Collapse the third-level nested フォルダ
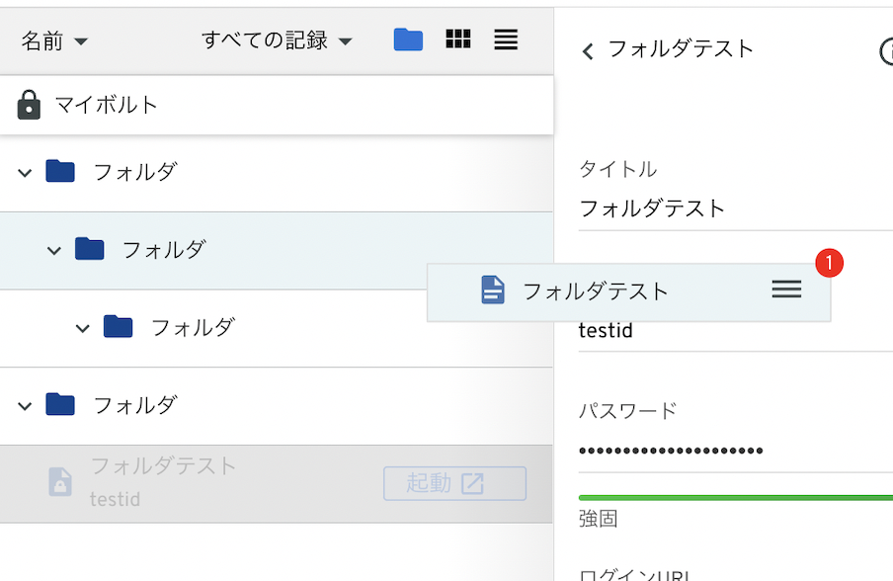Viewport: 893px width, 581px height. point(83,328)
